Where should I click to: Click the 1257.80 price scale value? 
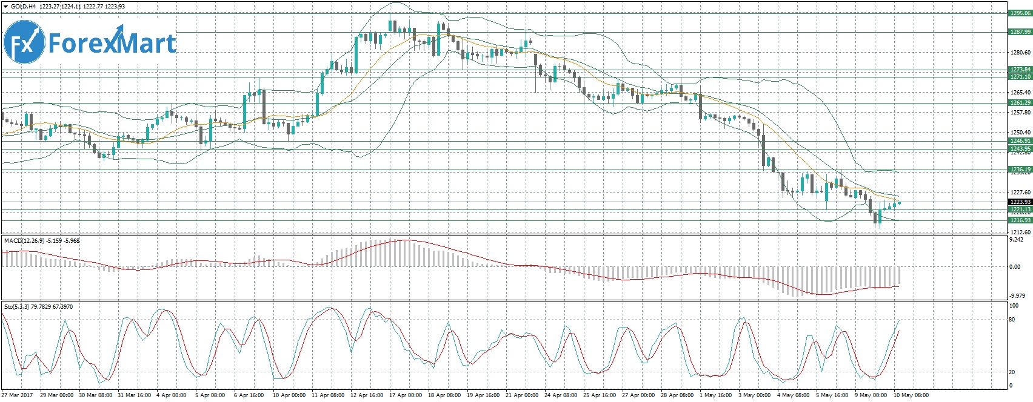(1020, 112)
